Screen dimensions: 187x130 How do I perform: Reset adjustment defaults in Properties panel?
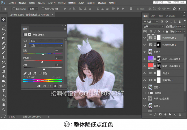50,86
